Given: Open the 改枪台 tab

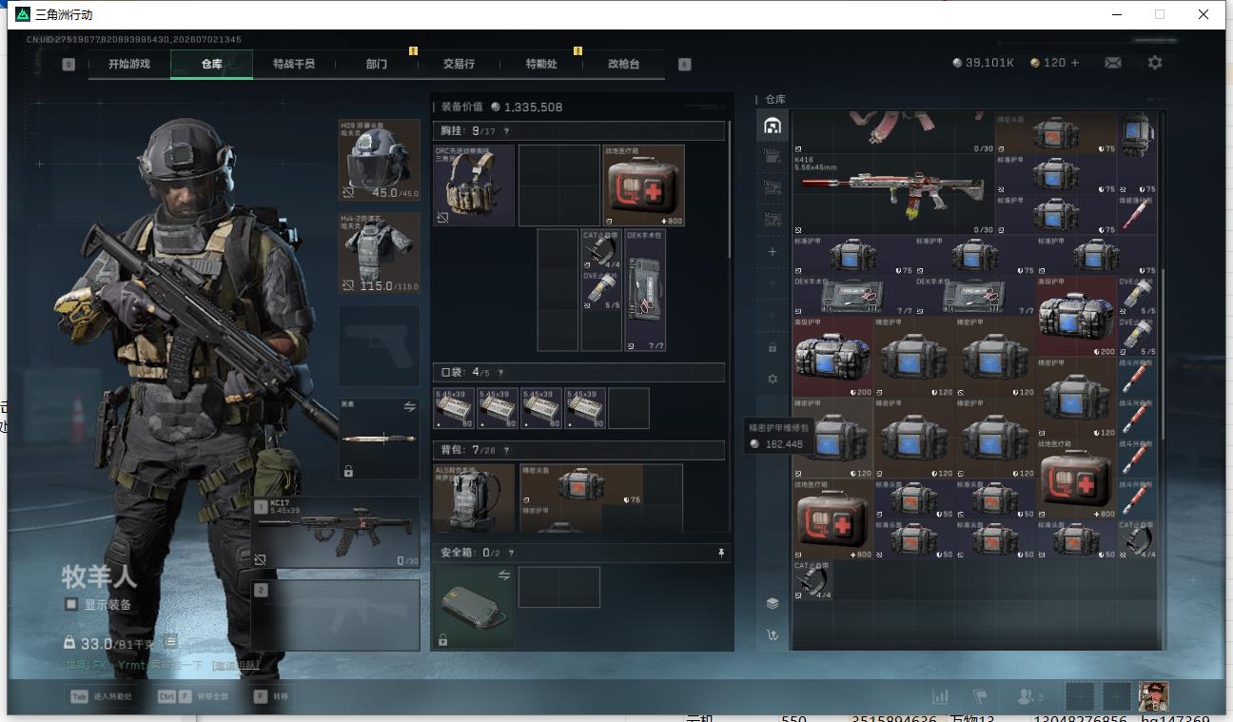Looking at the screenshot, I should click(x=623, y=64).
